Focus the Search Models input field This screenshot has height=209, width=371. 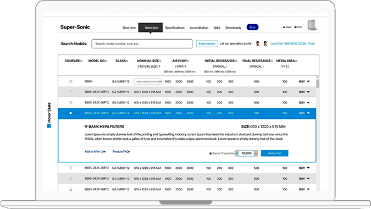(x=142, y=44)
